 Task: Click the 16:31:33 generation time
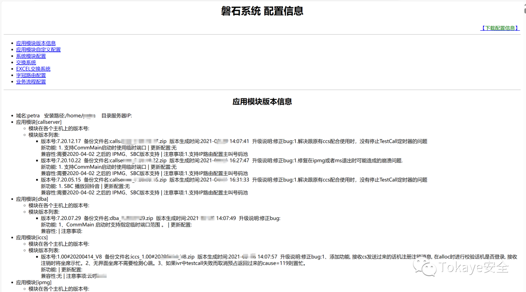239,180
